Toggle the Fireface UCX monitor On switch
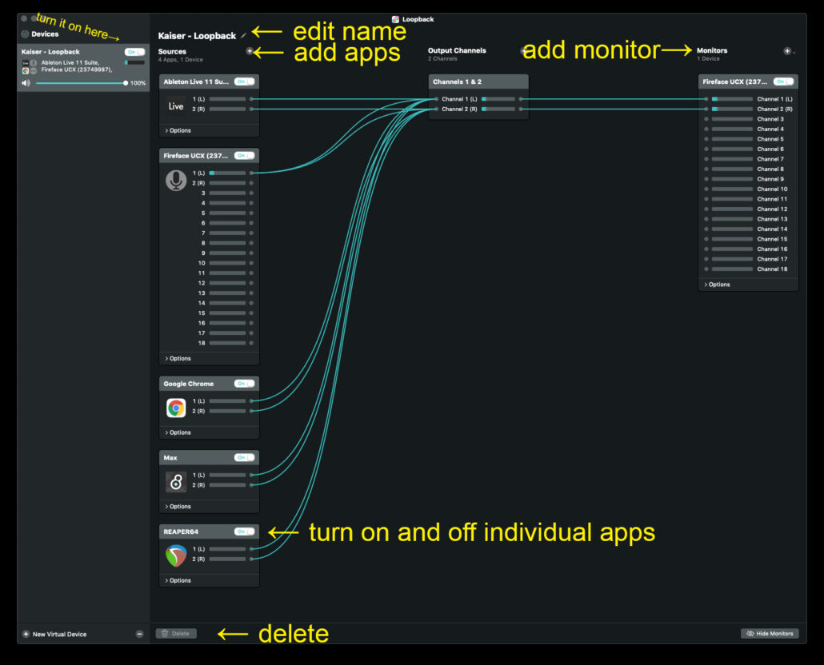The height and width of the screenshot is (665, 824). 783,82
